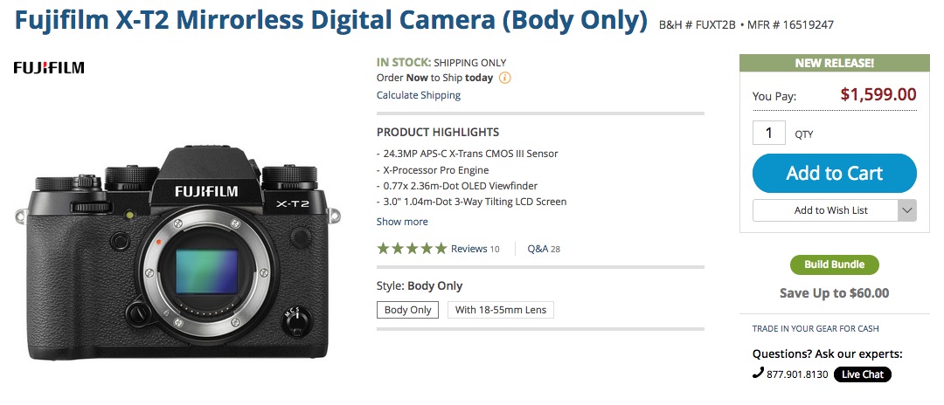Click the quantity input field
944x405 pixels.
(x=769, y=133)
